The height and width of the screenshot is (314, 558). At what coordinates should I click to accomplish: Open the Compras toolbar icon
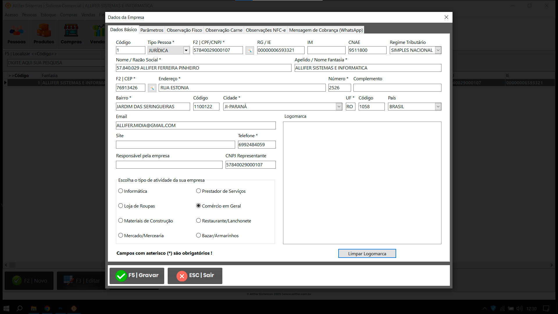71,34
